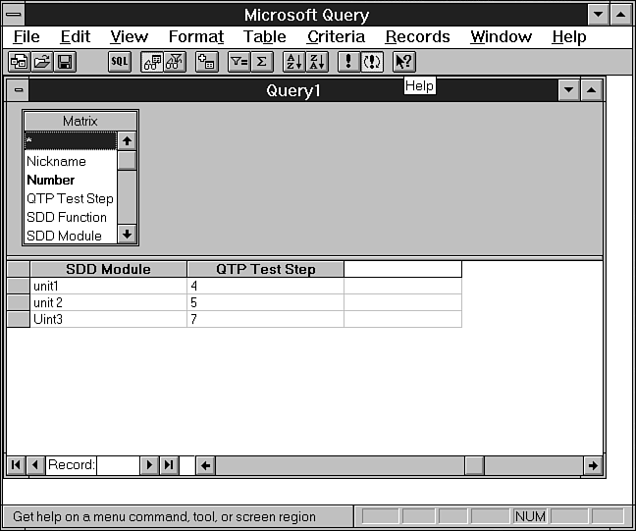Select the asterisk field in Matrix list

[x=71, y=141]
